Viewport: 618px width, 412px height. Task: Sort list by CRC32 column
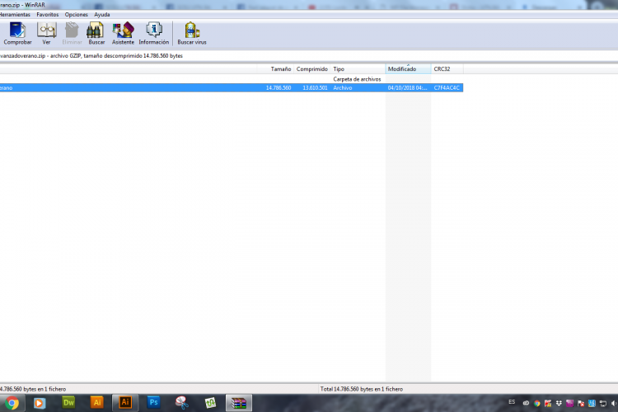(442, 69)
